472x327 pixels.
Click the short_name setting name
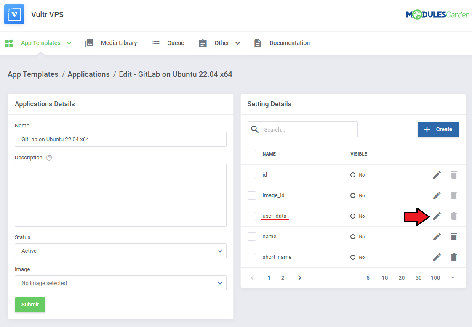(x=277, y=257)
